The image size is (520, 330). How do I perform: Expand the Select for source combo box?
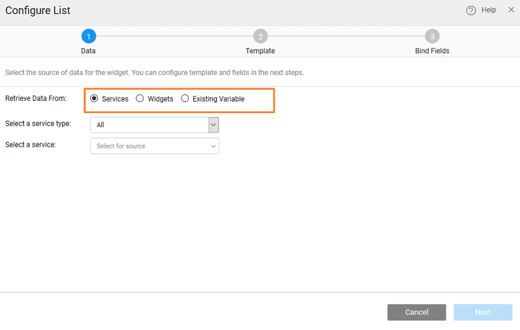pos(150,146)
